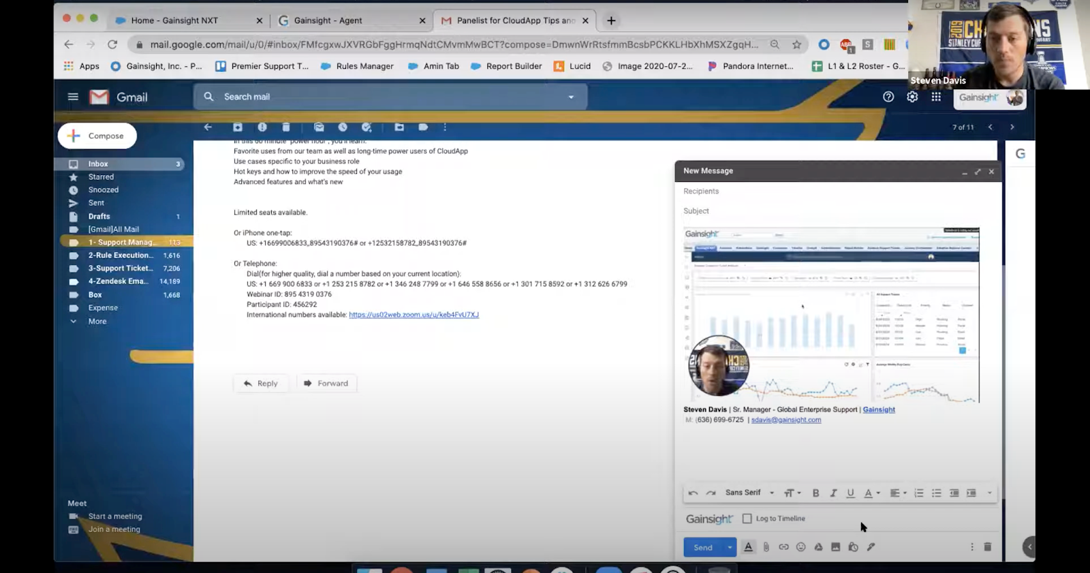The height and width of the screenshot is (573, 1090).
Task: Insert a bulleted list
Action: pyautogui.click(x=937, y=493)
